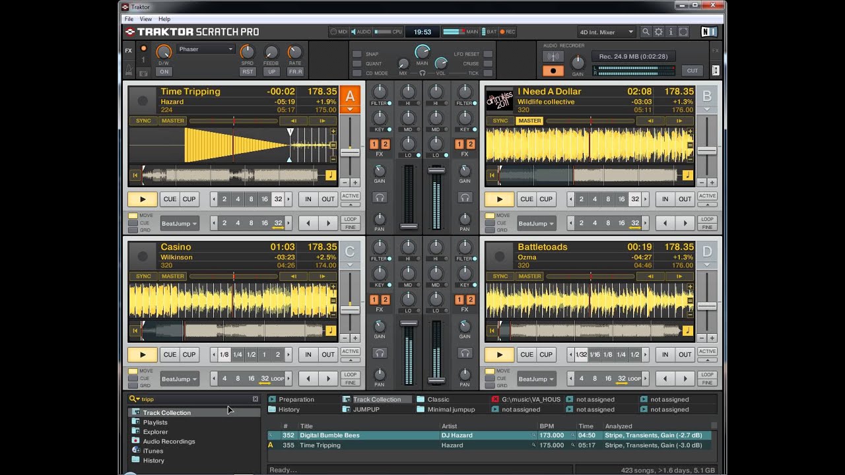The image size is (845, 475).
Task: Click Deck A headphone cue button
Action: [380, 197]
